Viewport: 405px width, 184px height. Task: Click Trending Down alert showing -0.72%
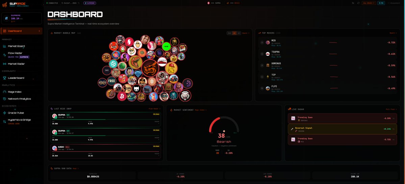pos(342,140)
